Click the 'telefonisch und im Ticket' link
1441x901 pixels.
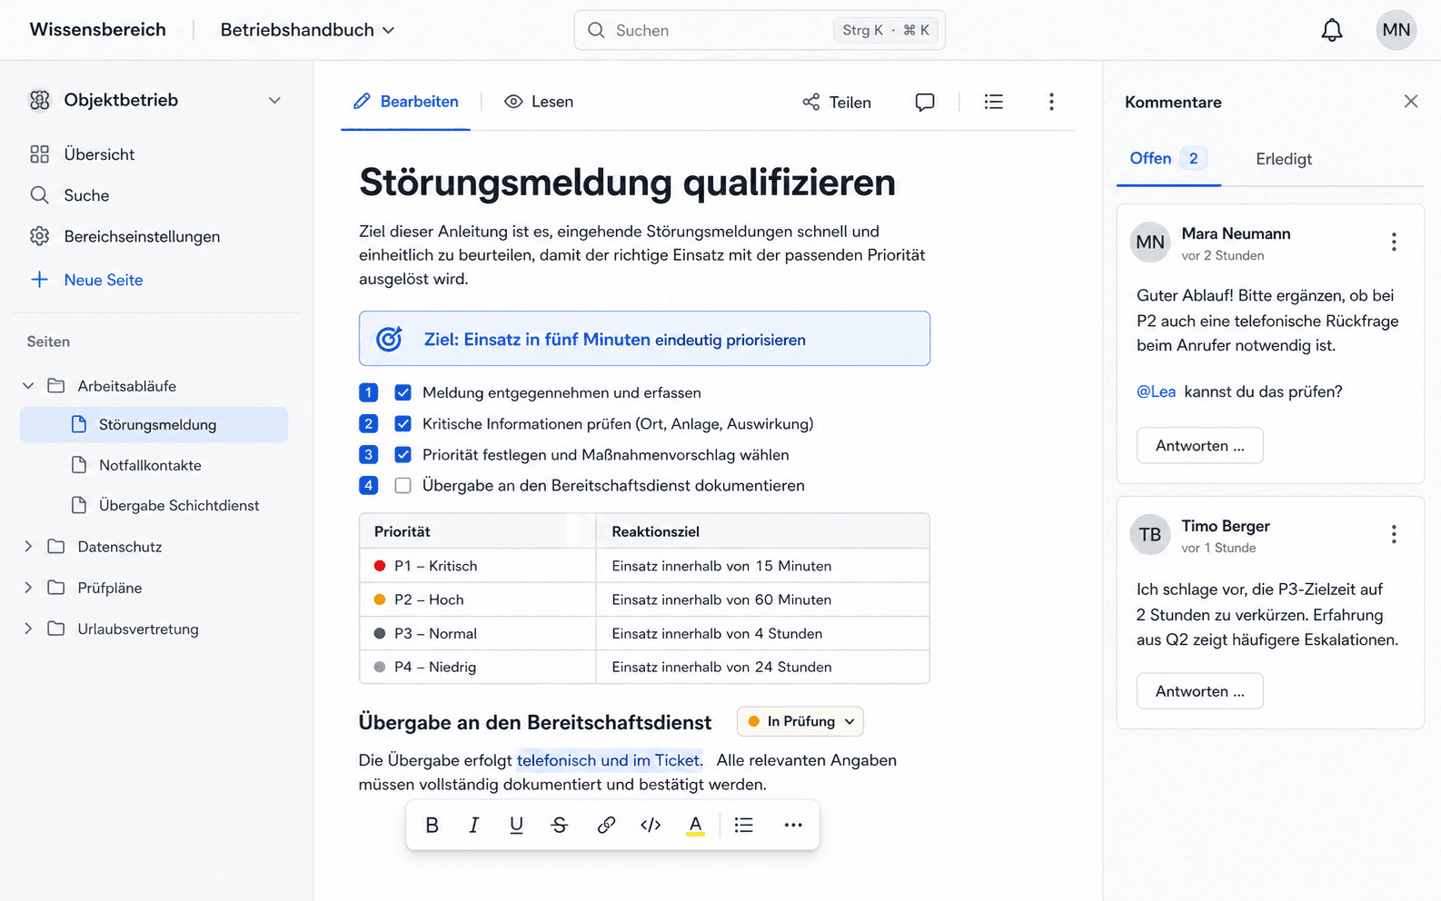pos(610,760)
